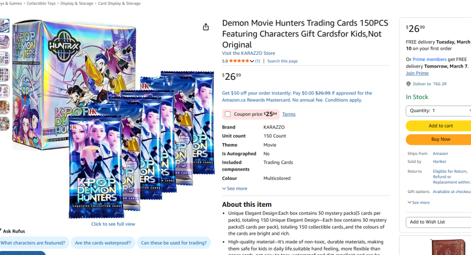Expand See more product details
The image size is (471, 255).
(x=234, y=188)
